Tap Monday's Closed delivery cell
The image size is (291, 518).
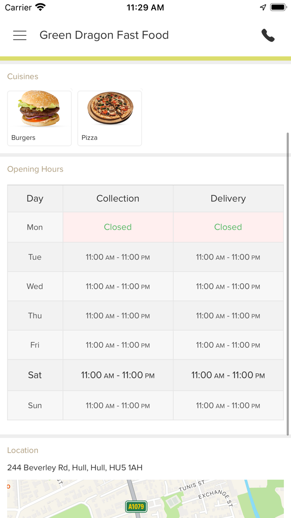228,227
